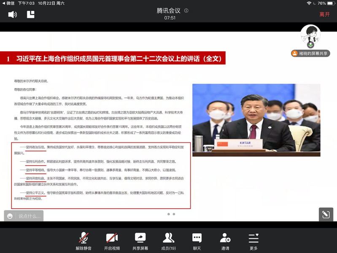Switch the meeting view layout
Screen dimensions: 337x253
31,14
